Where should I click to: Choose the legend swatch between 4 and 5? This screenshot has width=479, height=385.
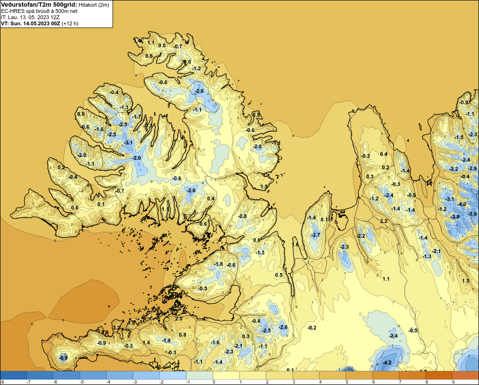click(332, 375)
